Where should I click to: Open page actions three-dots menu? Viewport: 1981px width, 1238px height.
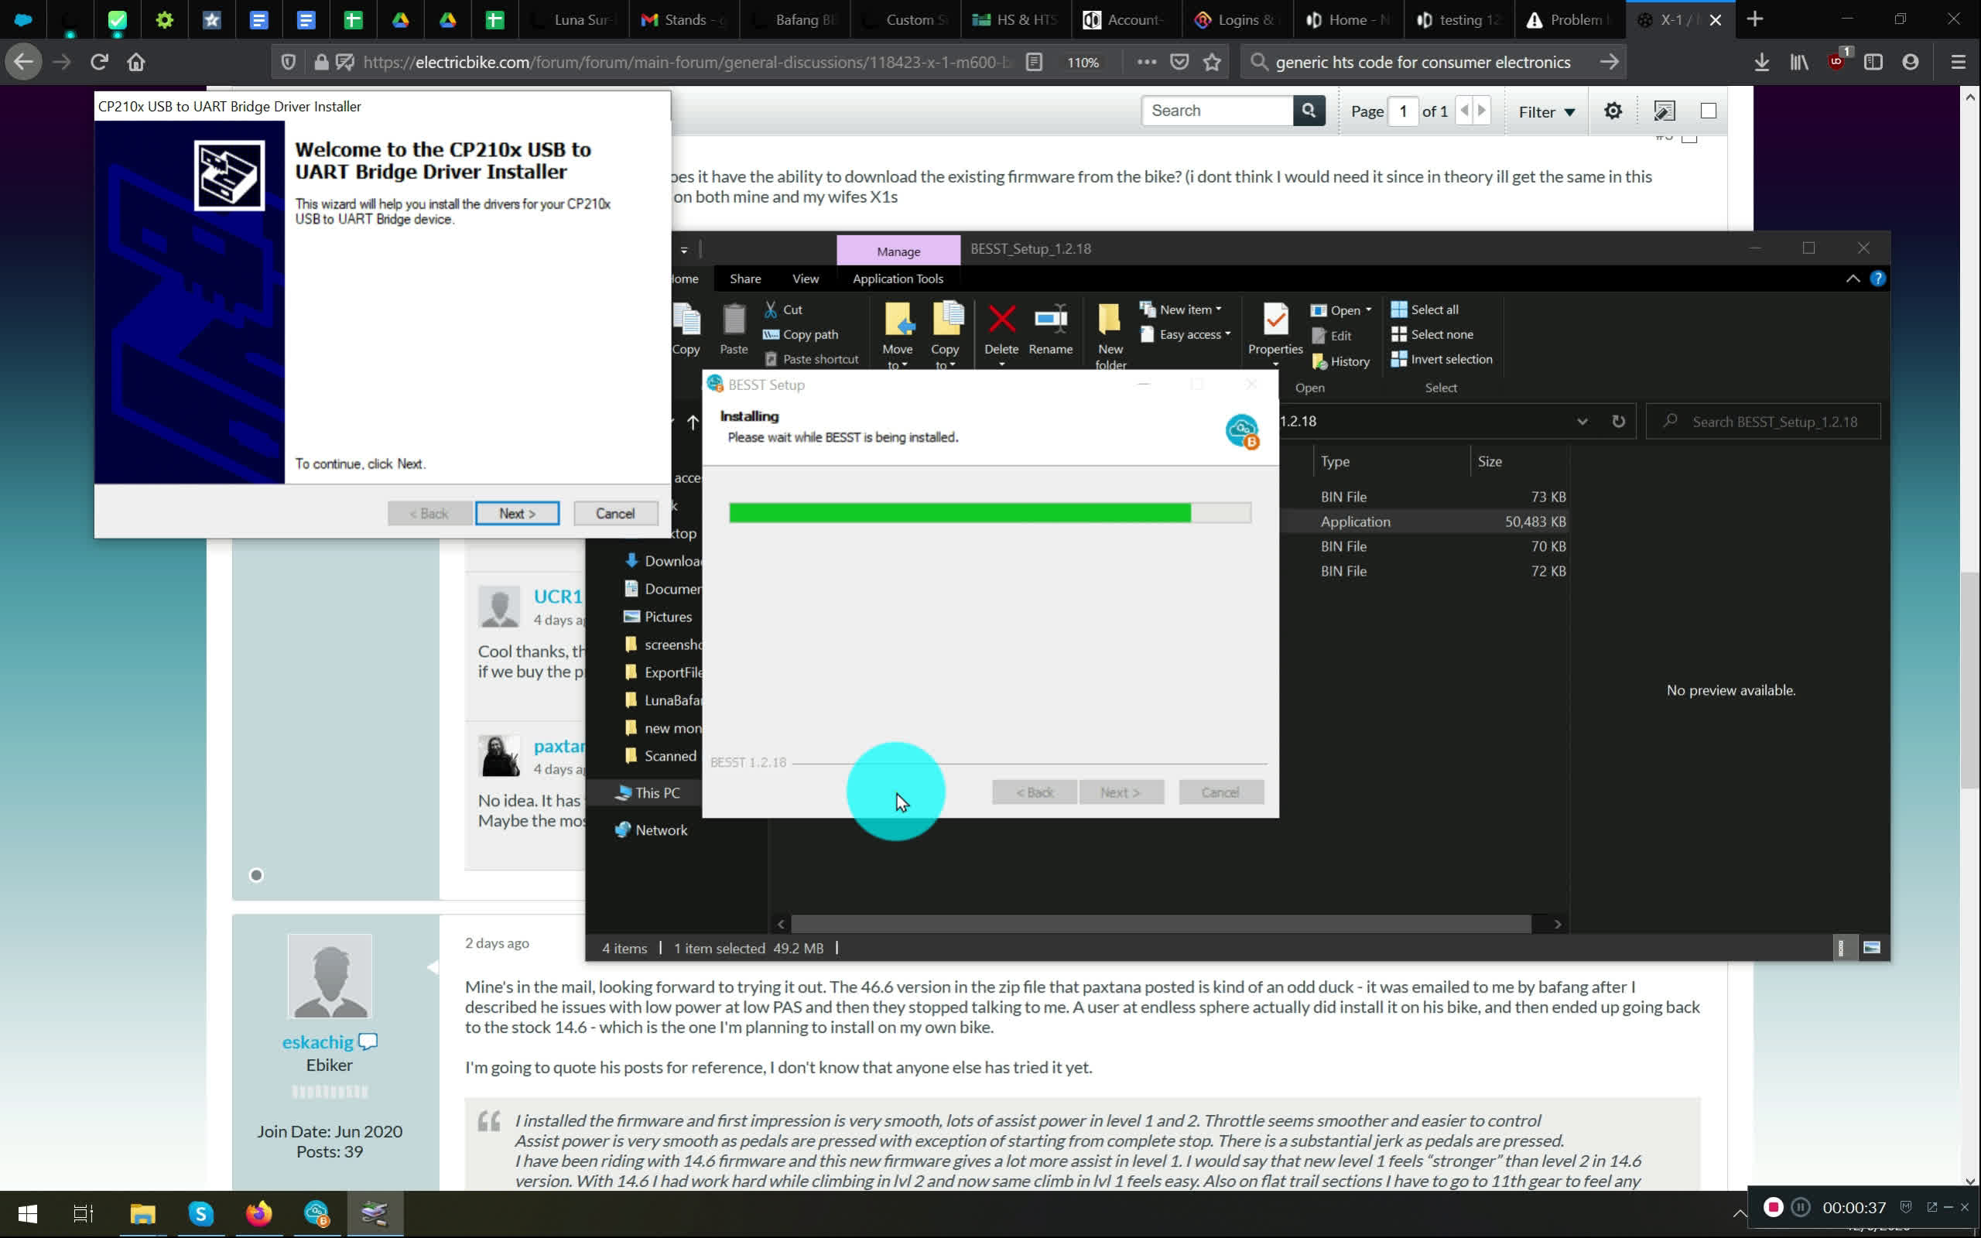tap(1146, 62)
